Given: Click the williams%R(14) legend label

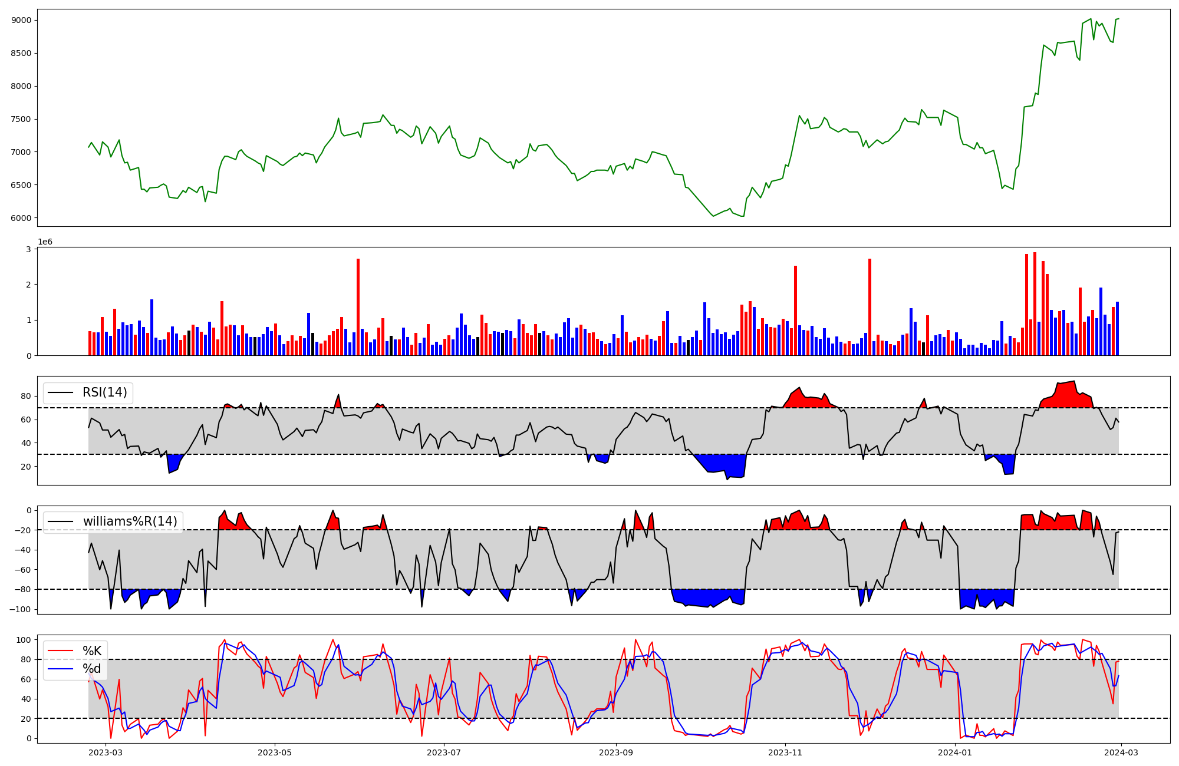Looking at the screenshot, I should click(130, 521).
